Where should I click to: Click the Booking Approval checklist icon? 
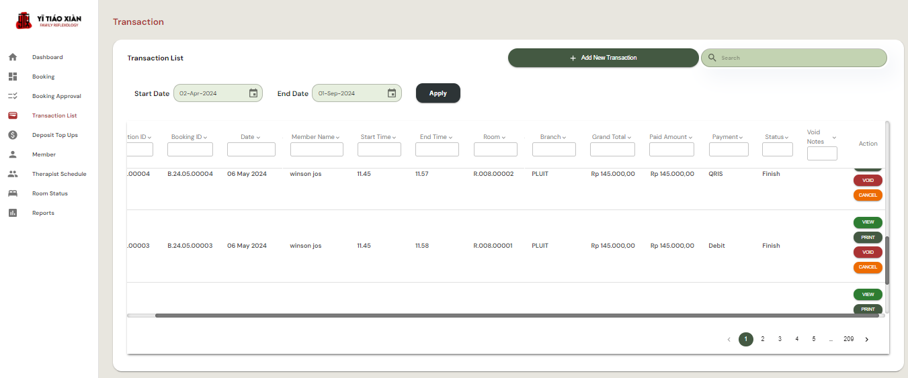pyautogui.click(x=13, y=96)
